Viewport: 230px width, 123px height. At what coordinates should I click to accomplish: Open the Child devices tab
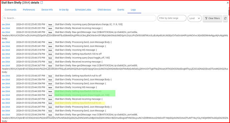pos(104,10)
